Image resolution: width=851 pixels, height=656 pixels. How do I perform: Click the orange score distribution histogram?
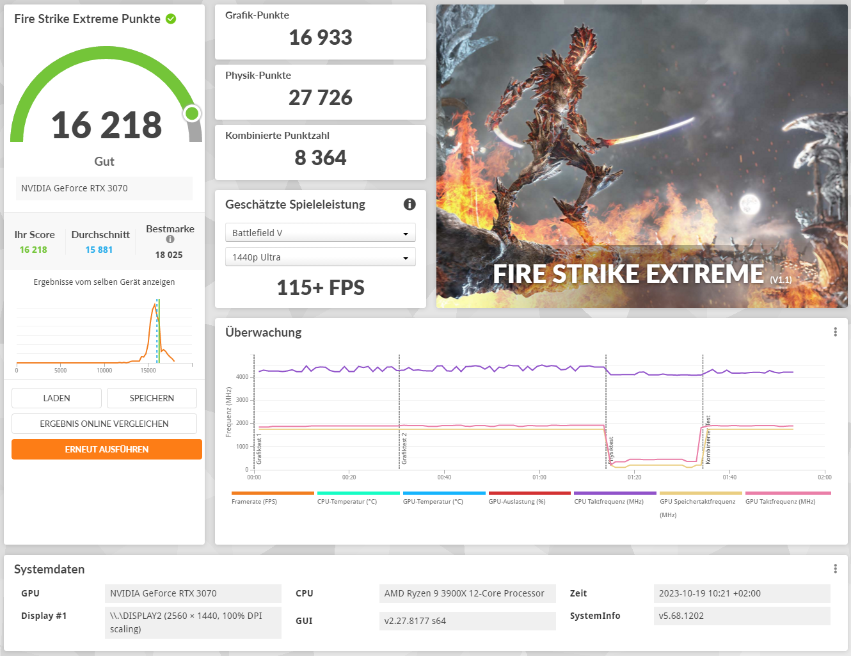point(104,333)
